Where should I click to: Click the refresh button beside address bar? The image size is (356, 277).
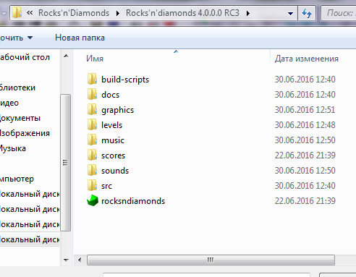click(307, 13)
